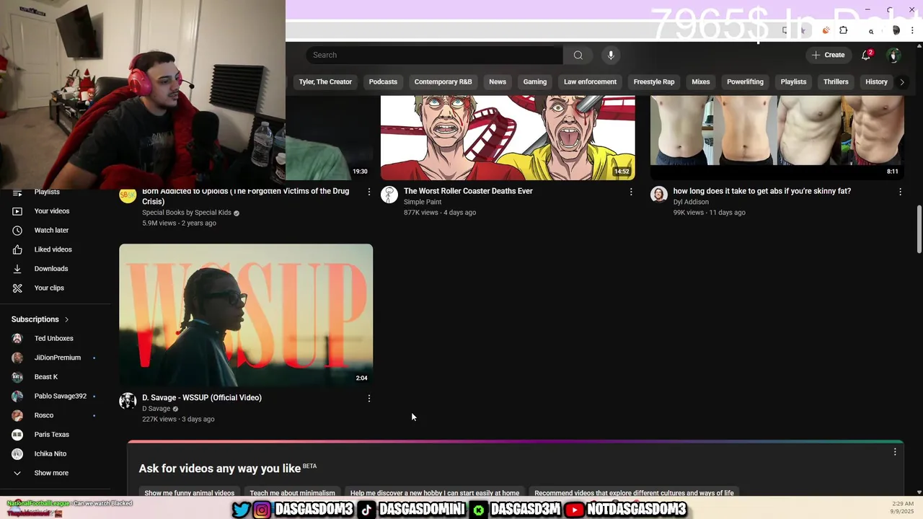Image resolution: width=923 pixels, height=519 pixels.
Task: Expand the Subscriptions section chevron
Action: point(66,319)
